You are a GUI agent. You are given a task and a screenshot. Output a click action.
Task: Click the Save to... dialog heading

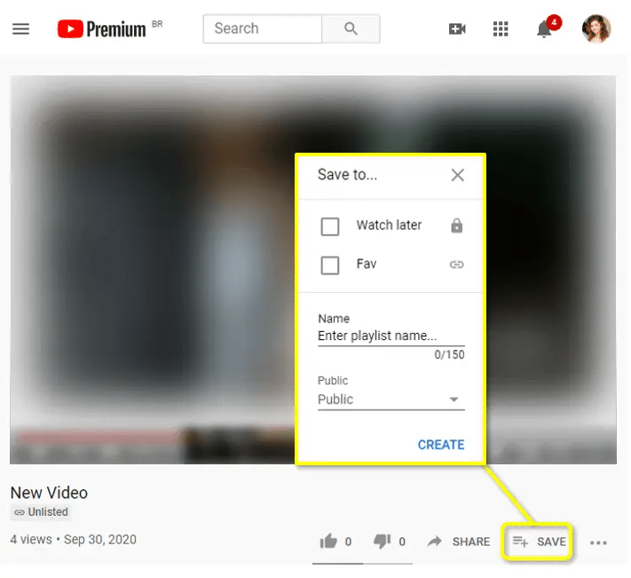347,175
